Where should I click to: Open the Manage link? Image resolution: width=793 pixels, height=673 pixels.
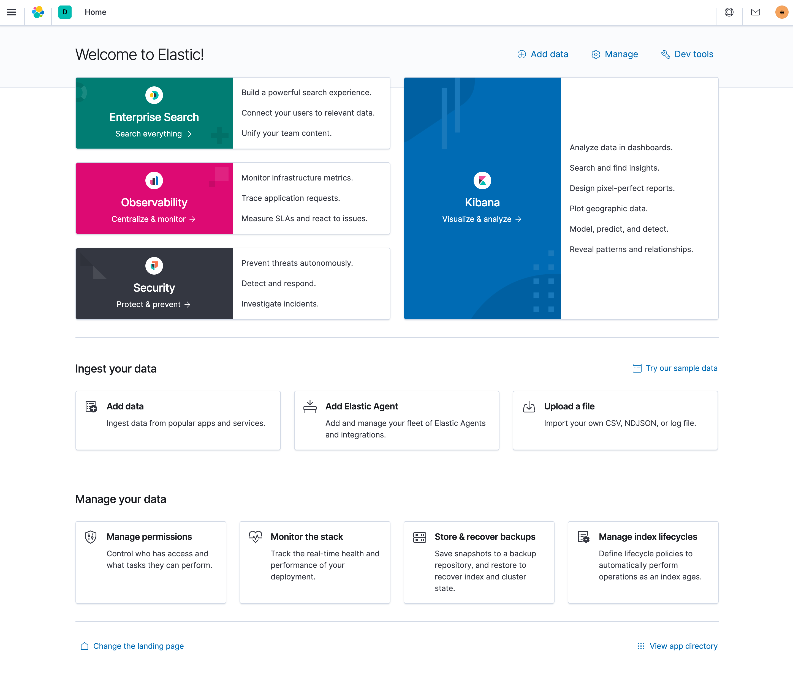(614, 54)
